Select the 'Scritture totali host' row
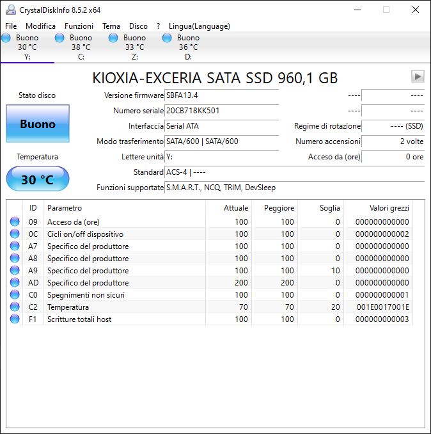431x434 pixels. (210, 319)
